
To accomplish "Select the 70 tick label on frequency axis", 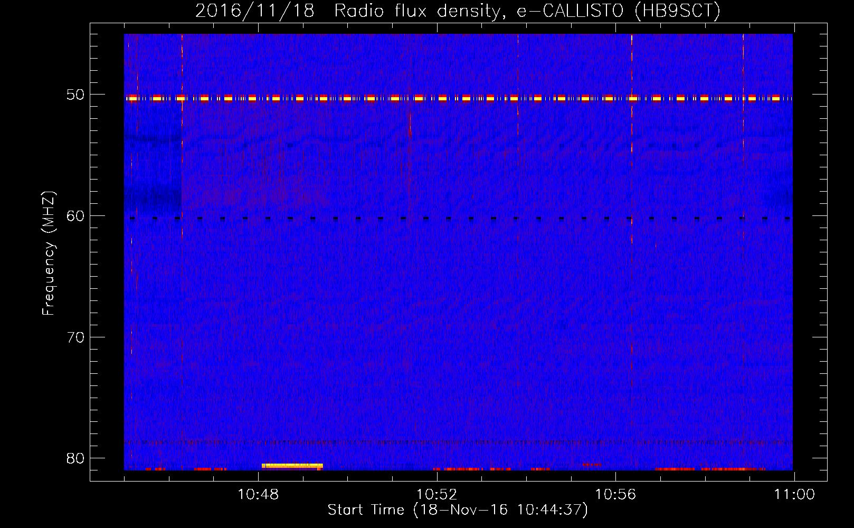I will (x=75, y=337).
